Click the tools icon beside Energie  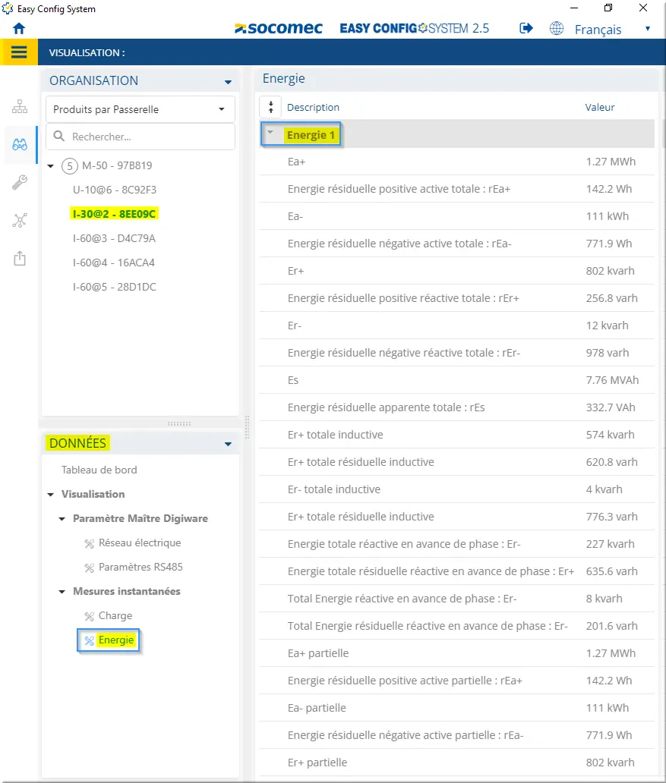(90, 640)
